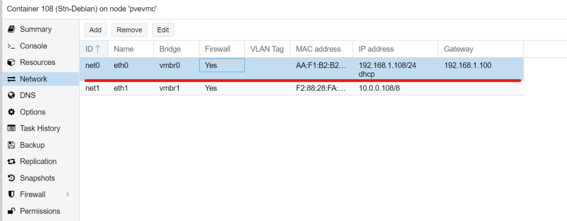Click the Add button
The width and height of the screenshot is (567, 221).
(95, 30)
